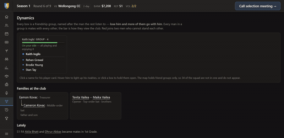Viewport: 284px width, 138px height.
Task: Open Stan Tay player card
Action: [x=31, y=70]
